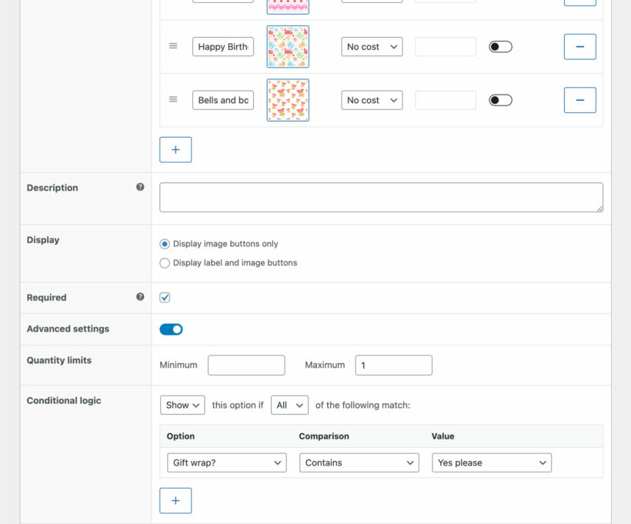Add a new image swatch with the plus icon
The width and height of the screenshot is (631, 524).
point(175,149)
